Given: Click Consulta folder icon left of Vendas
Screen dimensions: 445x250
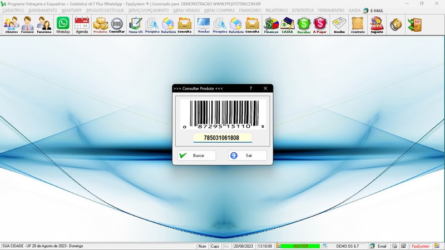Looking at the screenshot, I should point(185,25).
